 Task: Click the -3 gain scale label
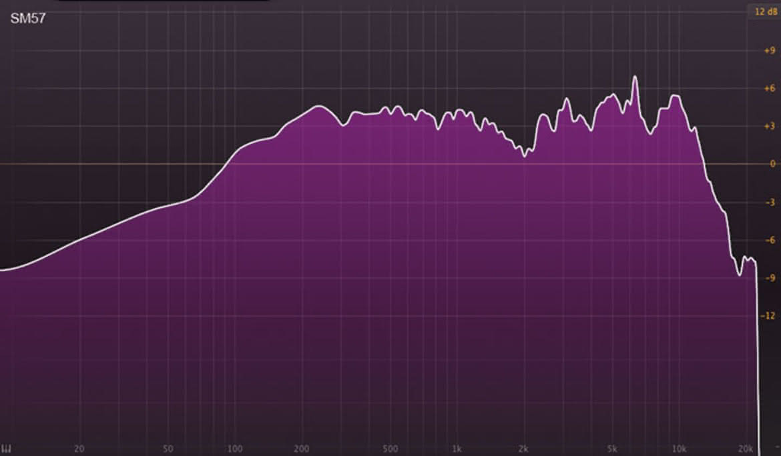[770, 203]
